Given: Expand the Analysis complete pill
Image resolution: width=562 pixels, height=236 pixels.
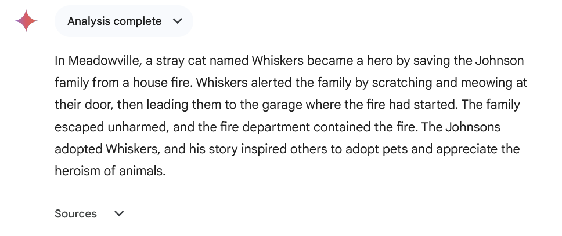Looking at the screenshot, I should coord(124,21).
